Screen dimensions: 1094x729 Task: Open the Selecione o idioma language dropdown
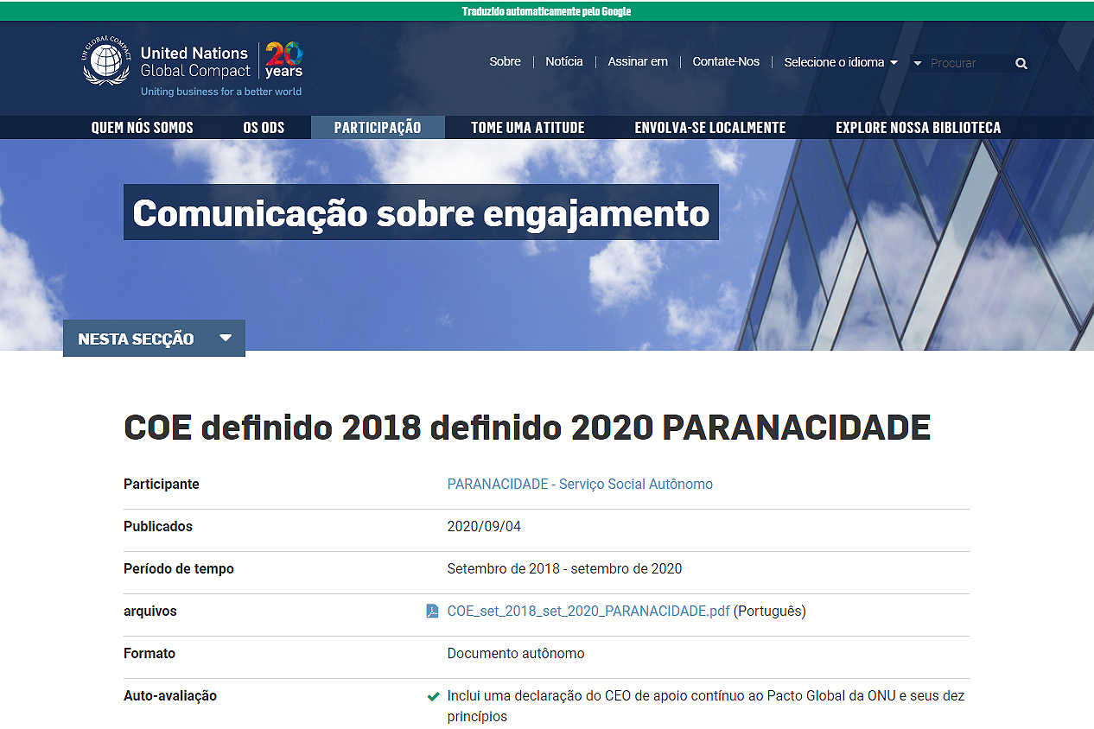841,62
